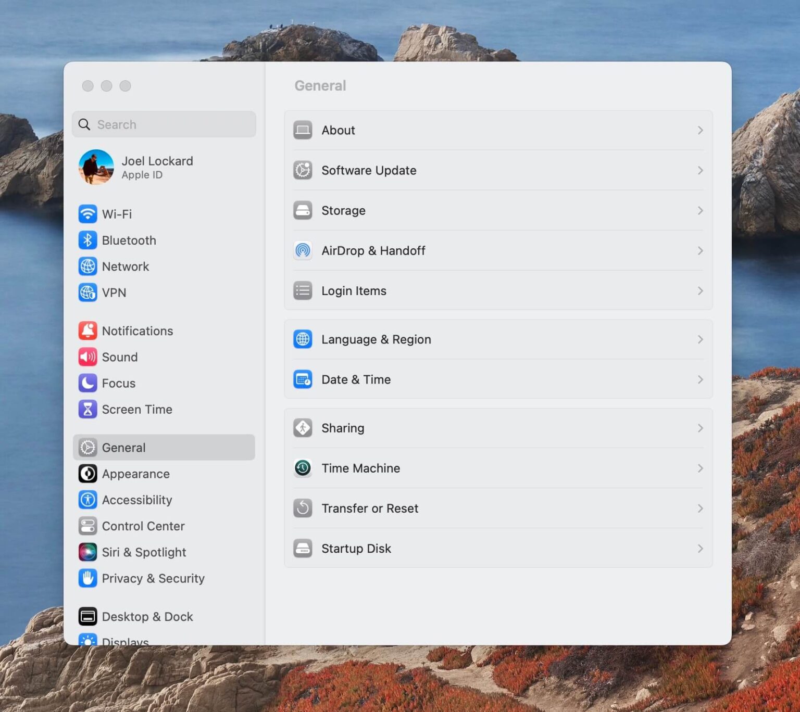
Task: Click the Privacy & Security hand icon
Action: [87, 578]
